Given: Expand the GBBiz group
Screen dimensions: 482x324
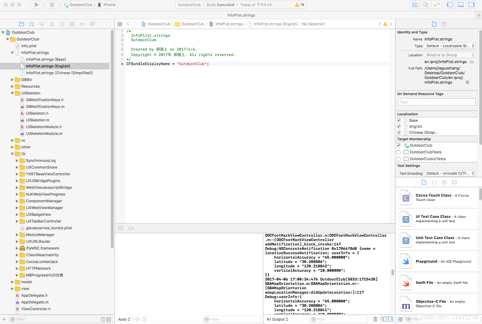Looking at the screenshot, I should point(13,80).
